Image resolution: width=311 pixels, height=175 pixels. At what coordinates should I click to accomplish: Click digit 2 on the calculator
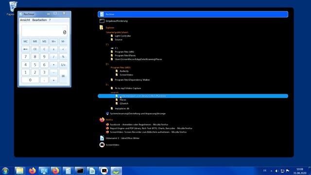[x=35, y=72]
